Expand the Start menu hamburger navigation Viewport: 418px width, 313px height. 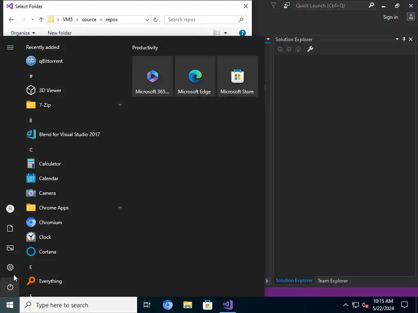pos(10,47)
